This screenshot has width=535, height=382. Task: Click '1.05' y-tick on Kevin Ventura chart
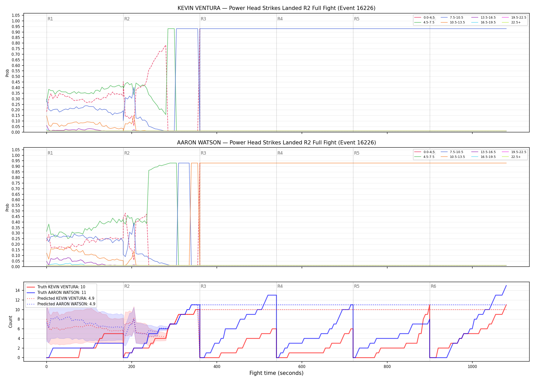(x=16, y=16)
